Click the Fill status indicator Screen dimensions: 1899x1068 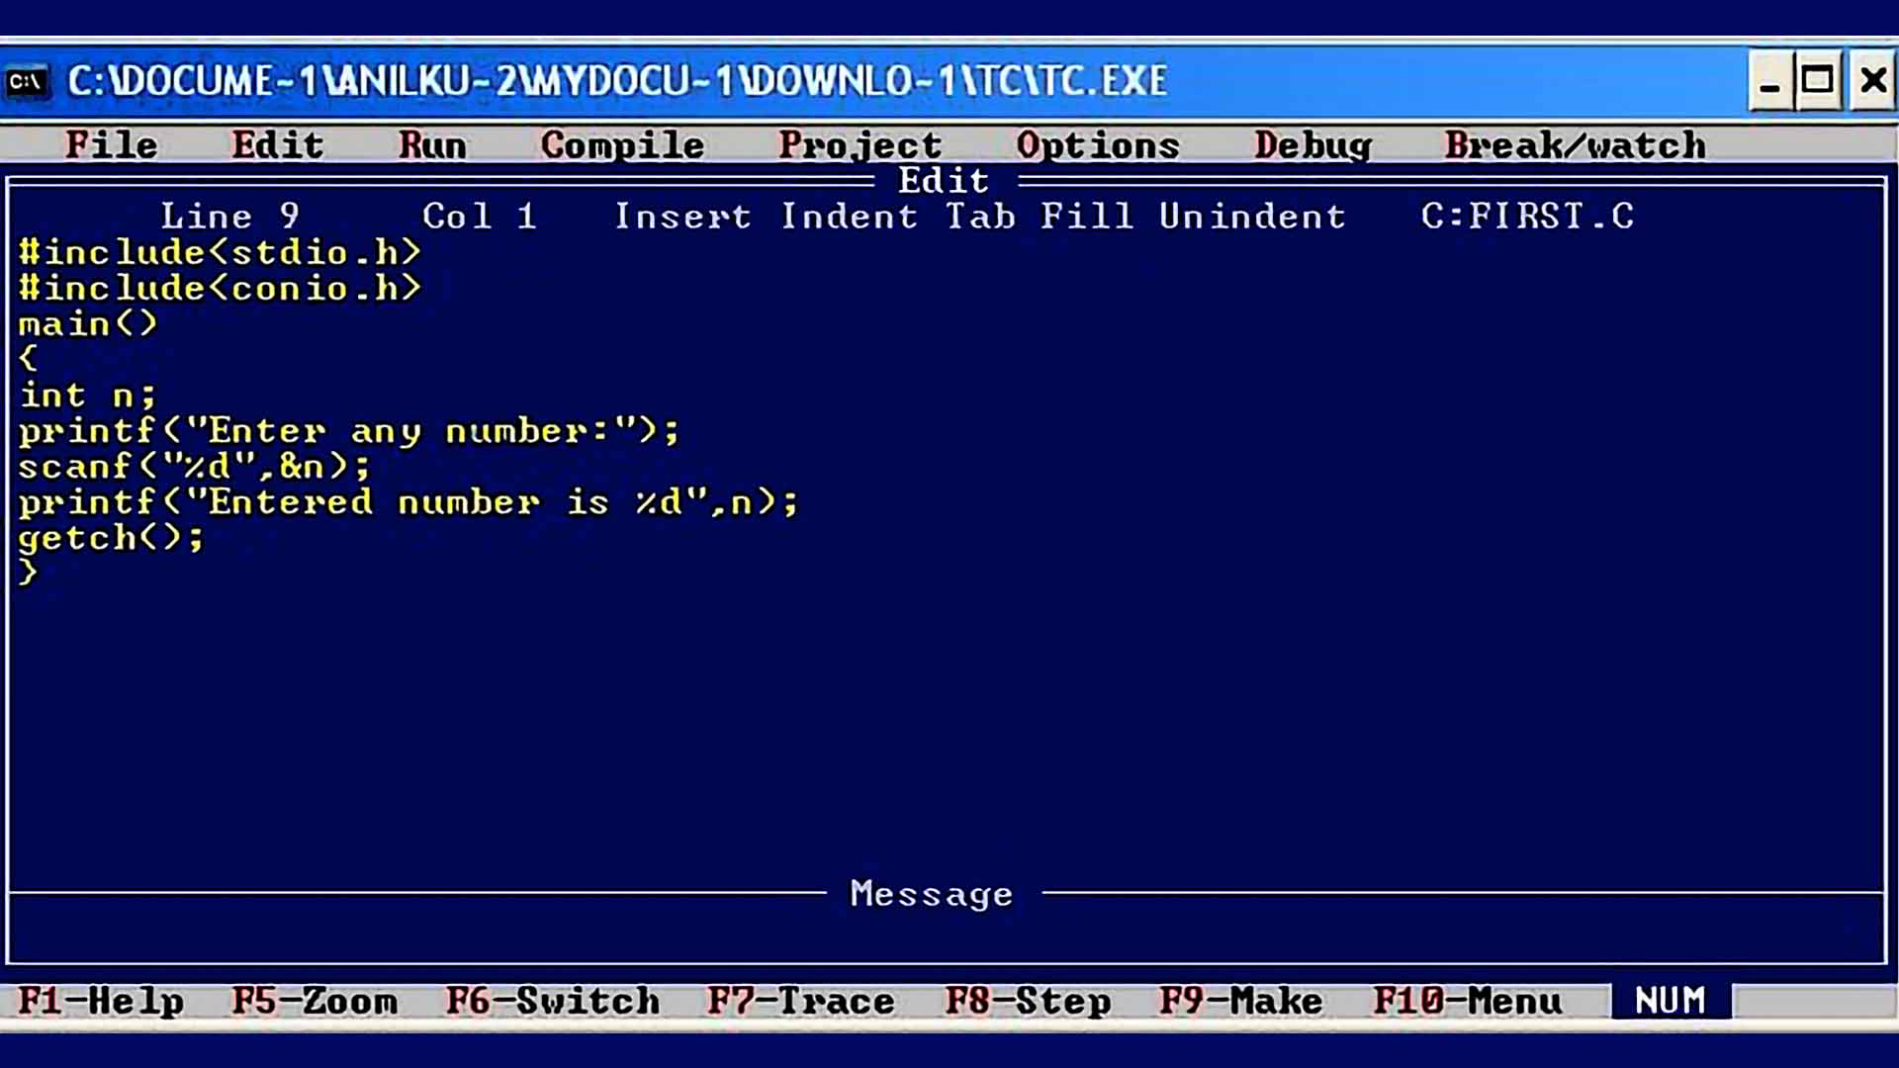(x=1087, y=216)
